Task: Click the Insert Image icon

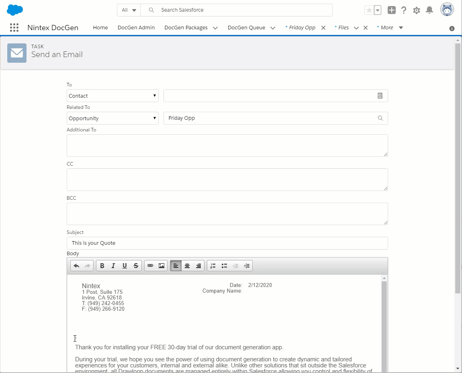Action: (x=161, y=266)
